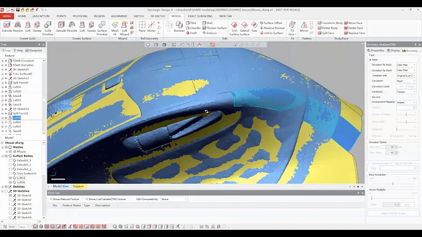Open the Compare with dropdown
422x237 pixels.
(x=406, y=76)
